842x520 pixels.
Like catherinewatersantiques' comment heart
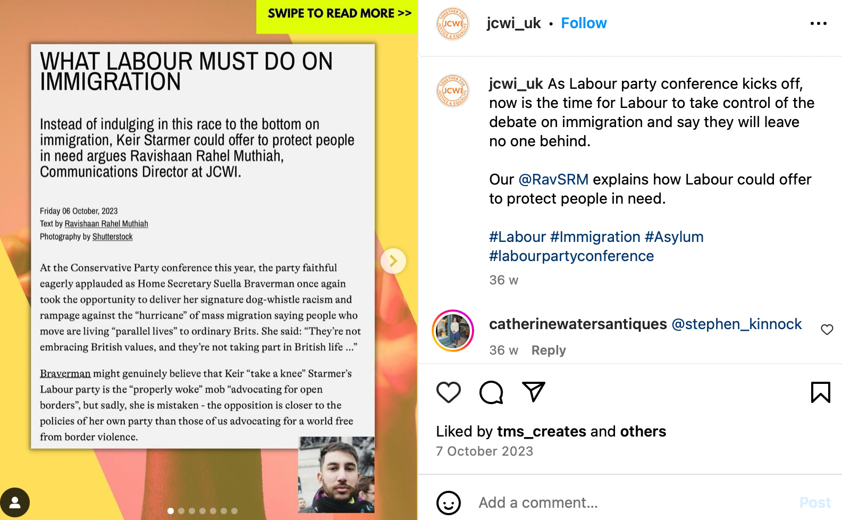click(x=827, y=330)
